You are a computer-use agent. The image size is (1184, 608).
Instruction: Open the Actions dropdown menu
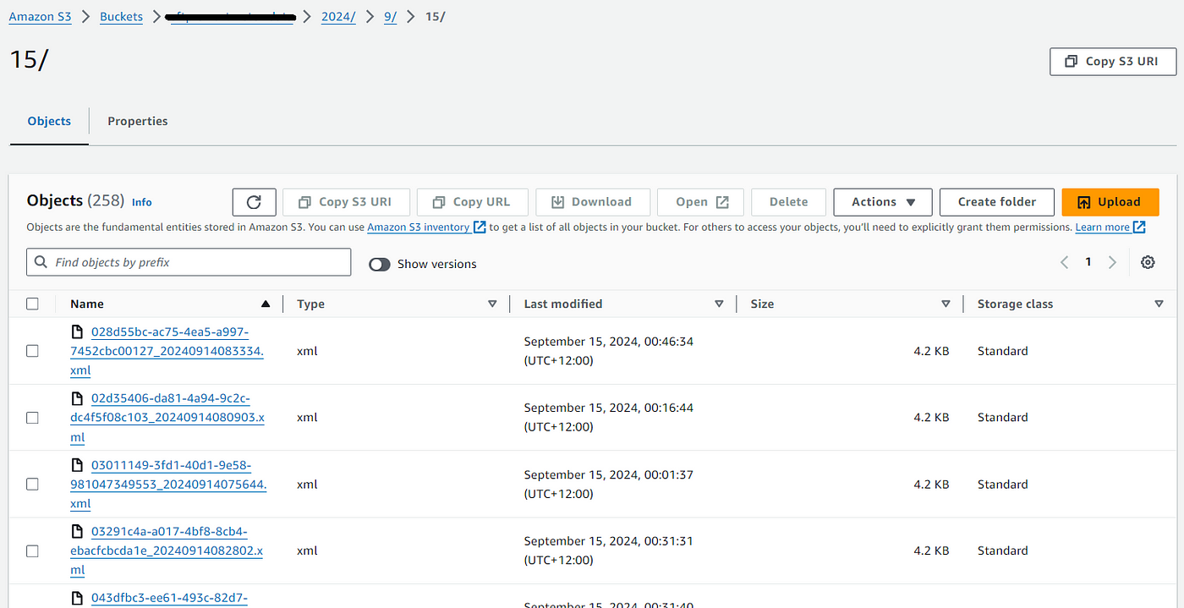[x=883, y=202]
